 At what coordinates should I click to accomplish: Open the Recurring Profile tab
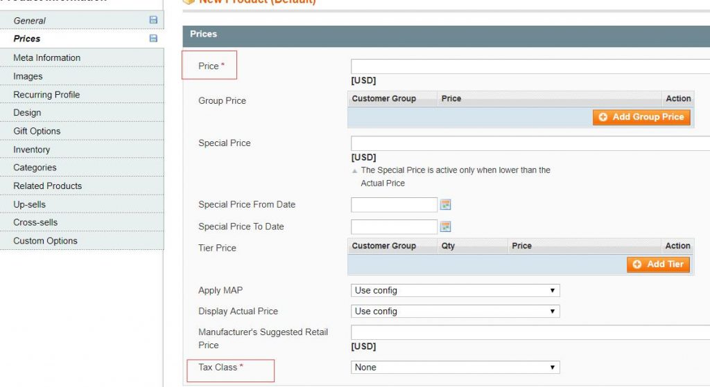(46, 95)
